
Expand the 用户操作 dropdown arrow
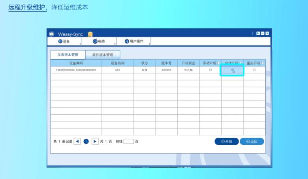pos(149,44)
